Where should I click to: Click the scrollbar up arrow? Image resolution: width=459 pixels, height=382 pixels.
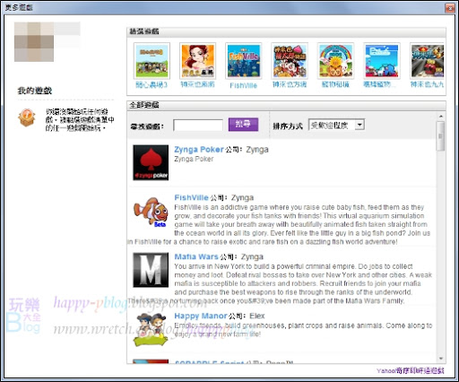pos(440,116)
